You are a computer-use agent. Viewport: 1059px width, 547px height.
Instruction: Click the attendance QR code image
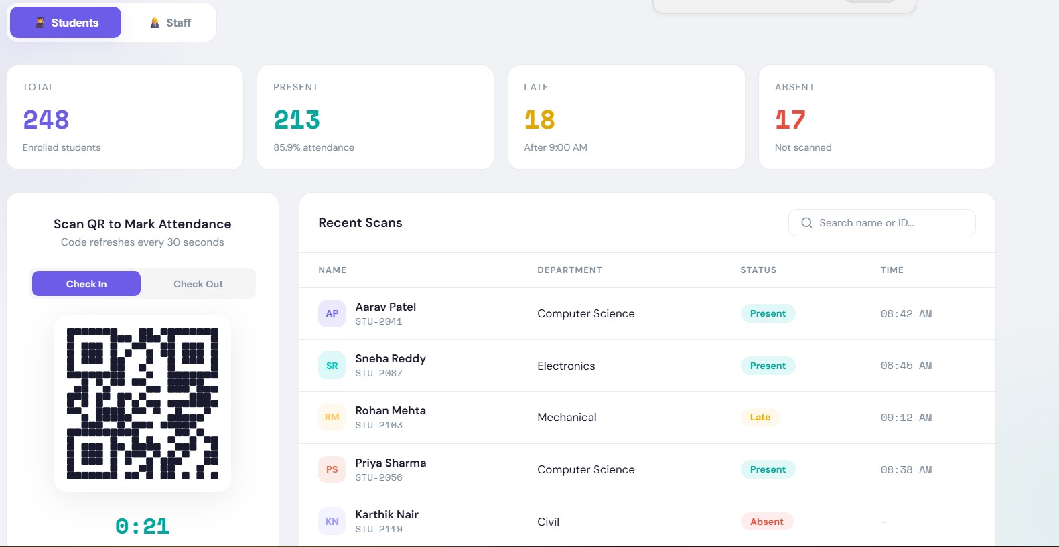143,404
